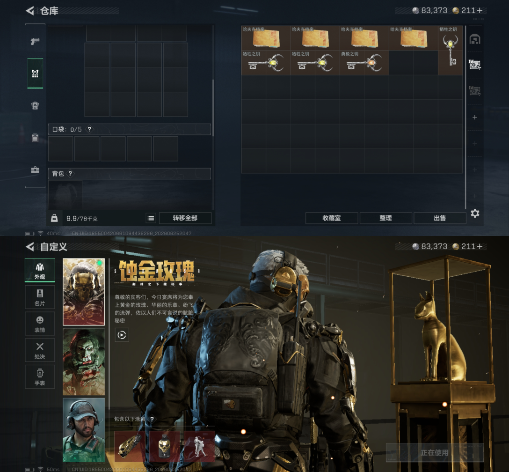Click the 83,373 balance on customize screen
Screen dimensions: 509x472
pyautogui.click(x=434, y=247)
